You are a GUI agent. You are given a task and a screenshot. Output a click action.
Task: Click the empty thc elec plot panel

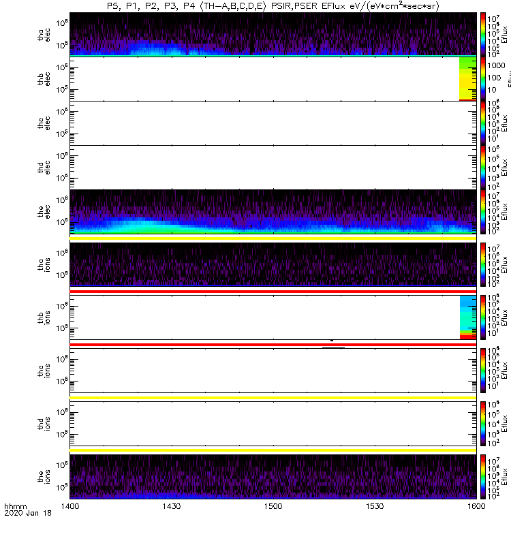click(273, 123)
